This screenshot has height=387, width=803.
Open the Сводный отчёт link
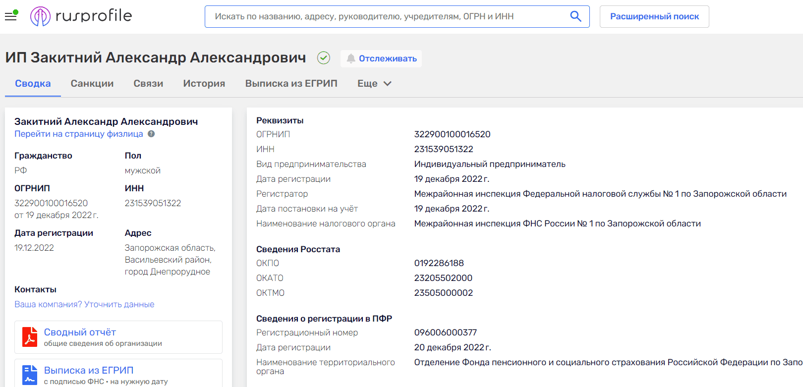80,332
